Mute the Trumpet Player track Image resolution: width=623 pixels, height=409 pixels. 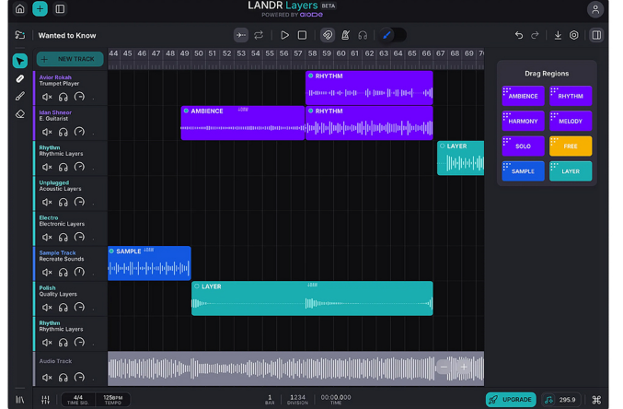(x=47, y=97)
